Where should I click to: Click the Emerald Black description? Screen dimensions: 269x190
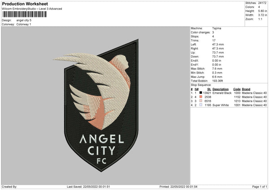(222, 93)
